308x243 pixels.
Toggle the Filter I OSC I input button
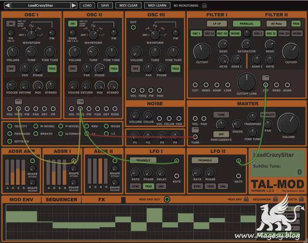(x=196, y=34)
